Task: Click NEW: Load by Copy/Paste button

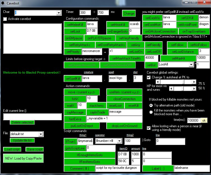Action: (x=23, y=158)
